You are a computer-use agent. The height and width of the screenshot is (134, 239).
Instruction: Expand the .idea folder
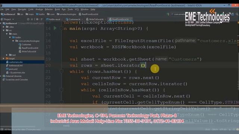[x=4, y=27]
